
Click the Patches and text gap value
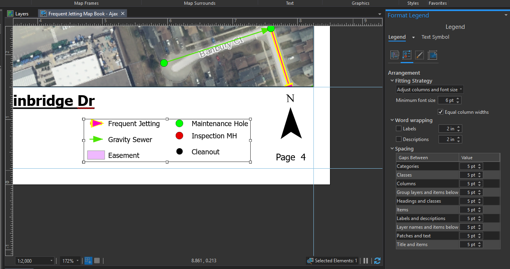pos(471,236)
